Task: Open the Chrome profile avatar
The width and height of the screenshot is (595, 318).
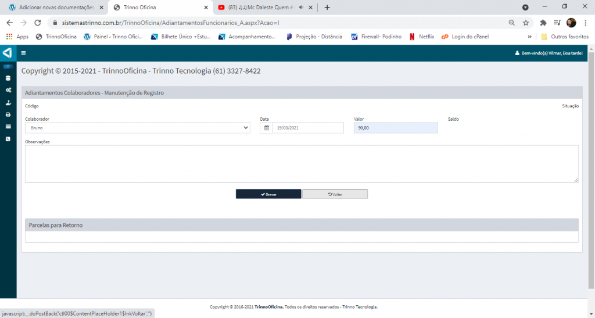Action: coord(571,23)
